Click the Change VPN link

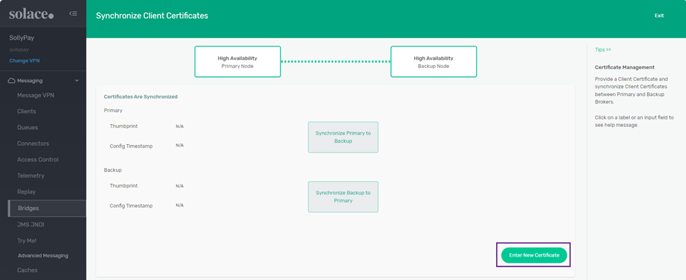24,61
